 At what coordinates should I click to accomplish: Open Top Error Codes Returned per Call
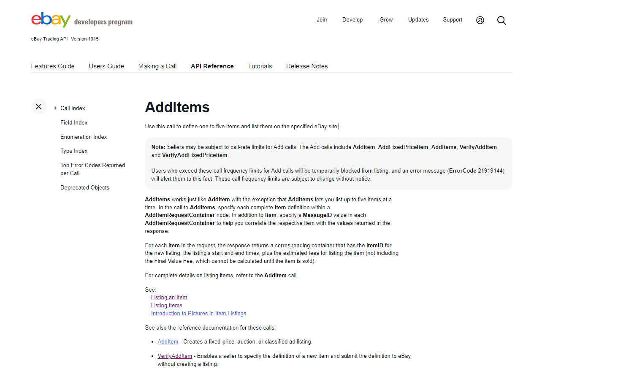(92, 169)
